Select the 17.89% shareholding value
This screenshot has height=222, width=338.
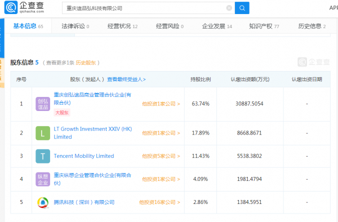201,133
